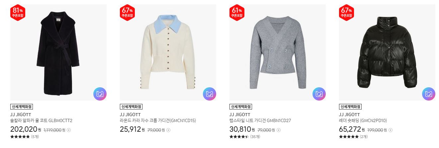Click the camera search icon on black coat
The image size is (439, 148).
(x=100, y=94)
